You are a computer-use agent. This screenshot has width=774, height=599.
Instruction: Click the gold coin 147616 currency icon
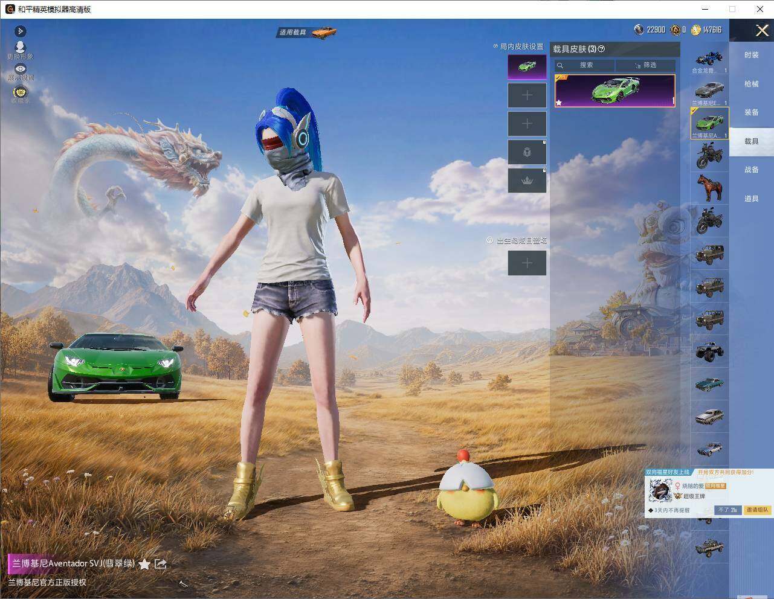696,30
